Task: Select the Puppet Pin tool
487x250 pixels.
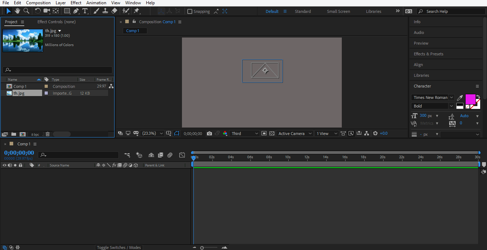Action: [136, 11]
